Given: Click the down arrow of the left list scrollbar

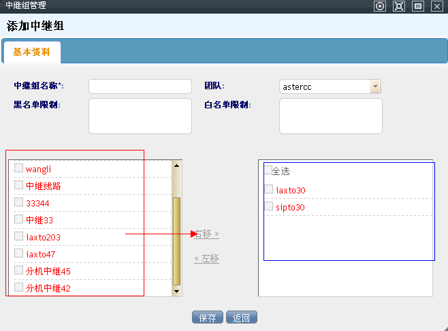Looking at the screenshot, I should click(177, 291).
